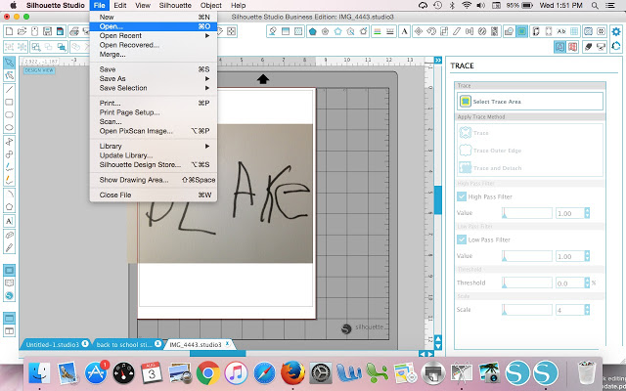Select Silhouette Design Store... menu item
Screen dimensions: 626x391
[x=154, y=164]
